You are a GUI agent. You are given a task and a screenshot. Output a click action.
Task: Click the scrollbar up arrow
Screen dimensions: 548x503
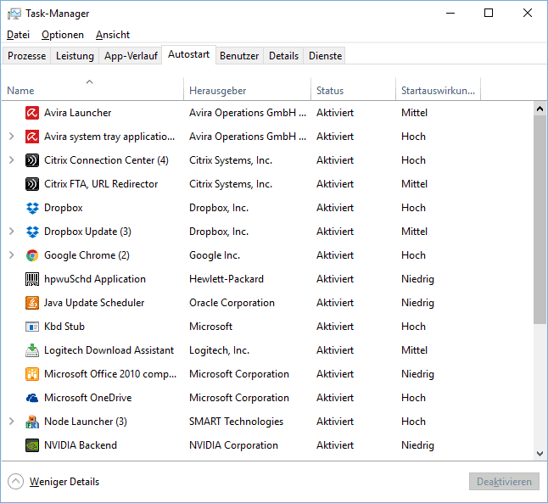pos(540,109)
